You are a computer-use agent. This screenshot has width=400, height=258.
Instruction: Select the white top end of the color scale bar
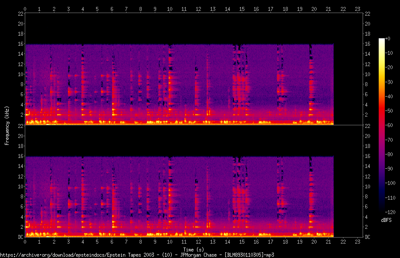[381, 40]
